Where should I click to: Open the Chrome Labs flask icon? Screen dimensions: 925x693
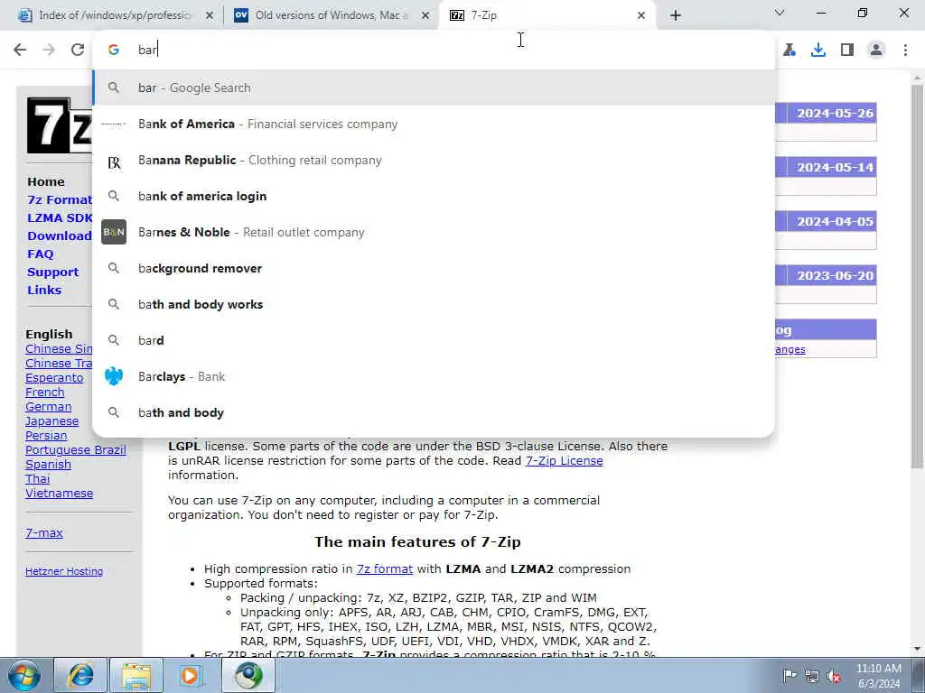point(790,50)
